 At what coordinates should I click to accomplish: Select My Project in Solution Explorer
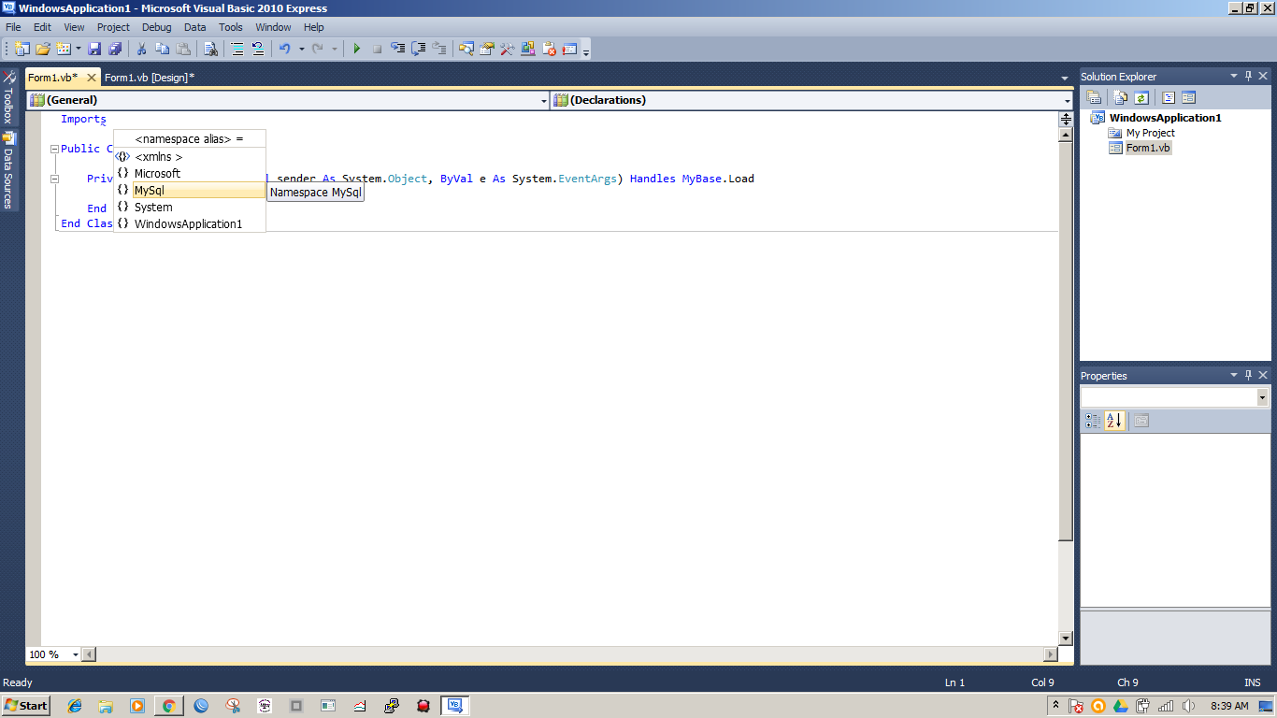(1141, 133)
